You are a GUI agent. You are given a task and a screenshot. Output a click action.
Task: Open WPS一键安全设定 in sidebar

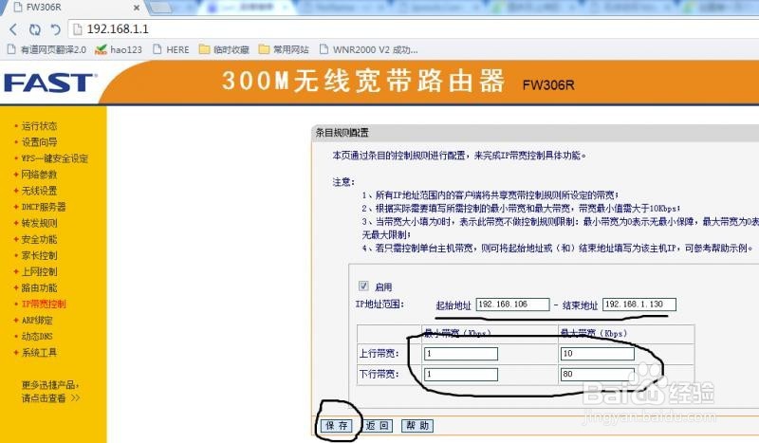[55, 158]
